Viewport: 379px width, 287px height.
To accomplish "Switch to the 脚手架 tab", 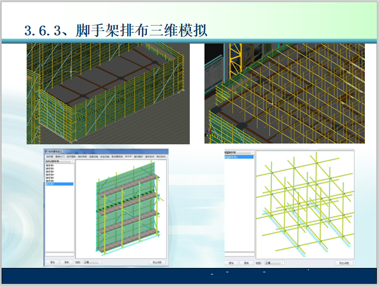I will pos(128,156).
